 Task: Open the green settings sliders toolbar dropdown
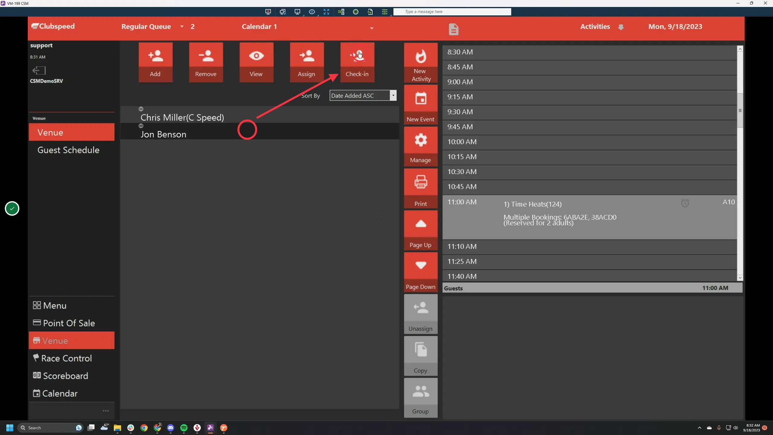click(385, 12)
